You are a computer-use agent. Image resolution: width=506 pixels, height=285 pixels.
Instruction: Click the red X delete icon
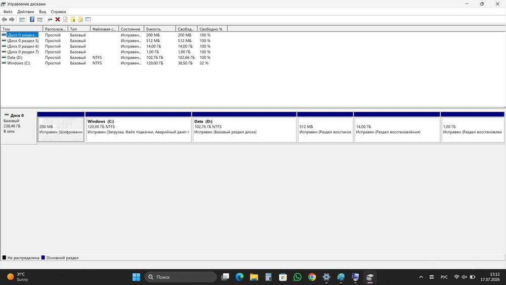tap(58, 19)
